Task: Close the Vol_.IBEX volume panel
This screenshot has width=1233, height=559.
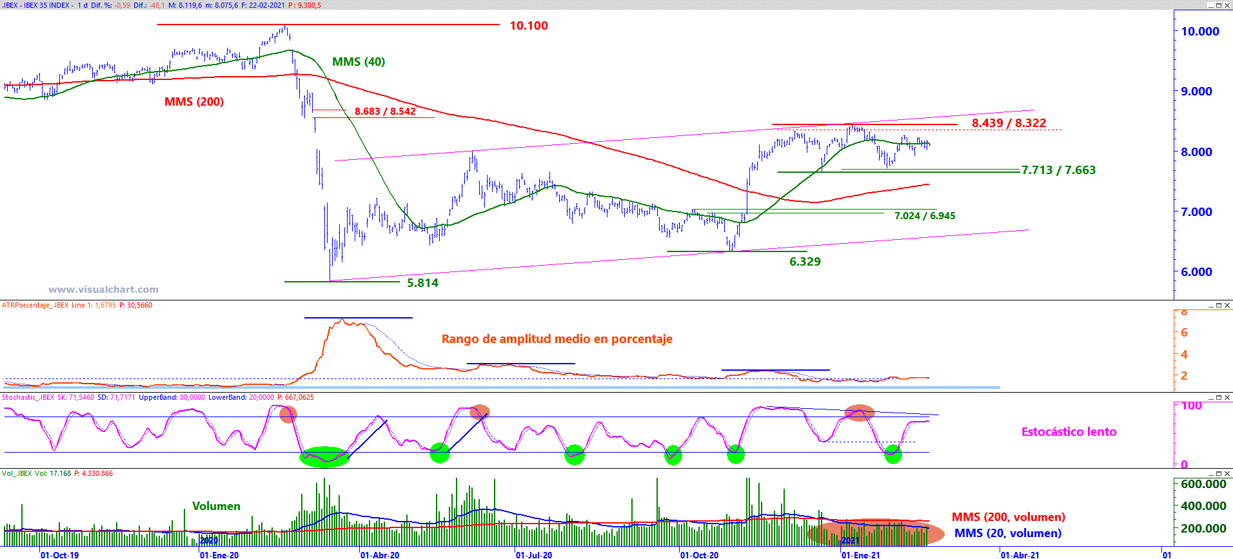Action: pos(1227,474)
